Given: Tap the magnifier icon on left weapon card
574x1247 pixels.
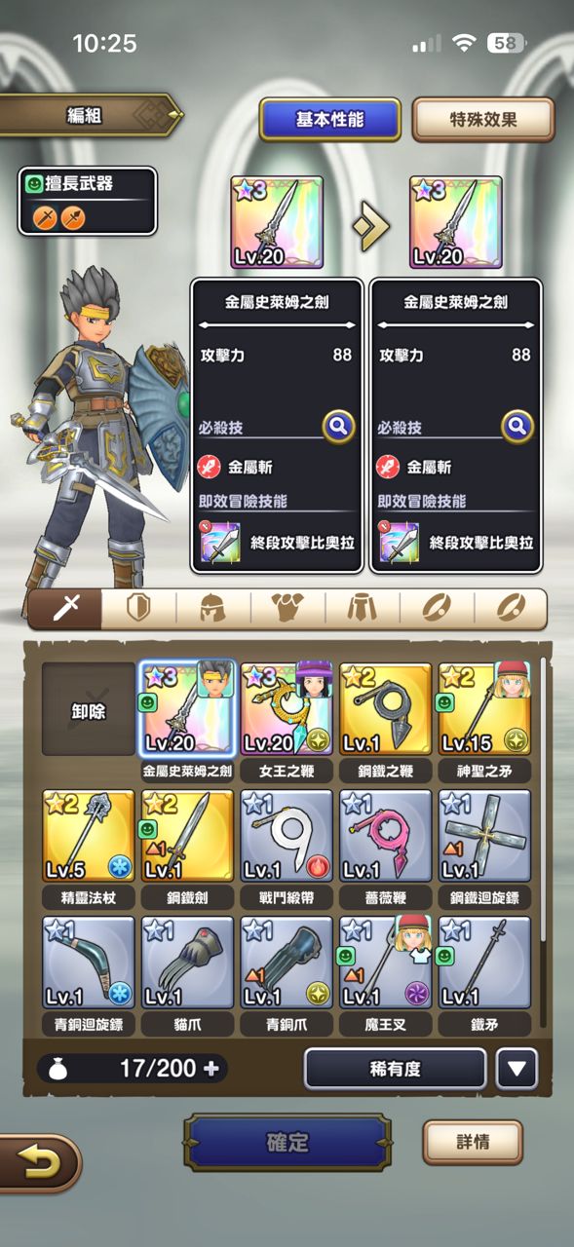Looking at the screenshot, I should click(x=338, y=426).
